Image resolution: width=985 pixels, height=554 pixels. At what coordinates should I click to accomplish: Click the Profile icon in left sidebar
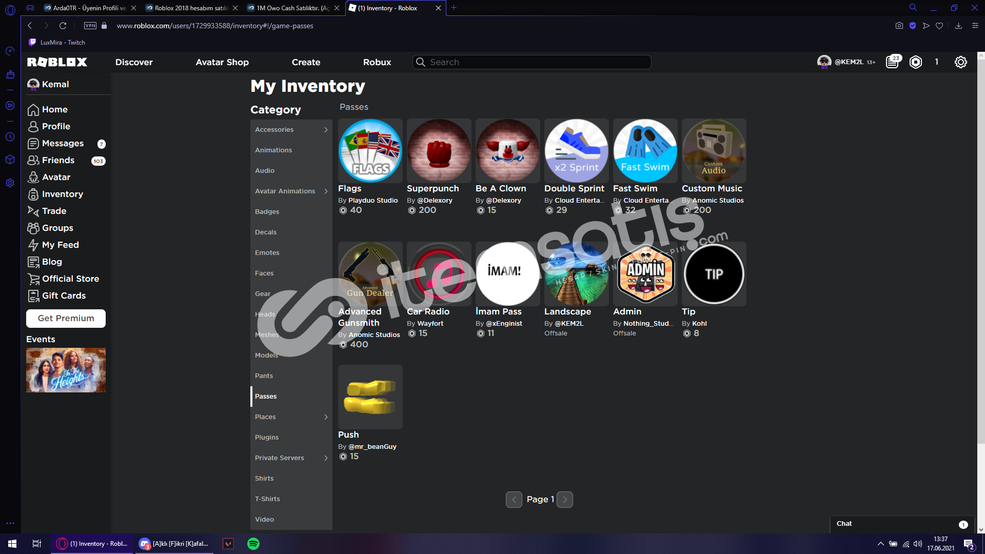pyautogui.click(x=33, y=127)
